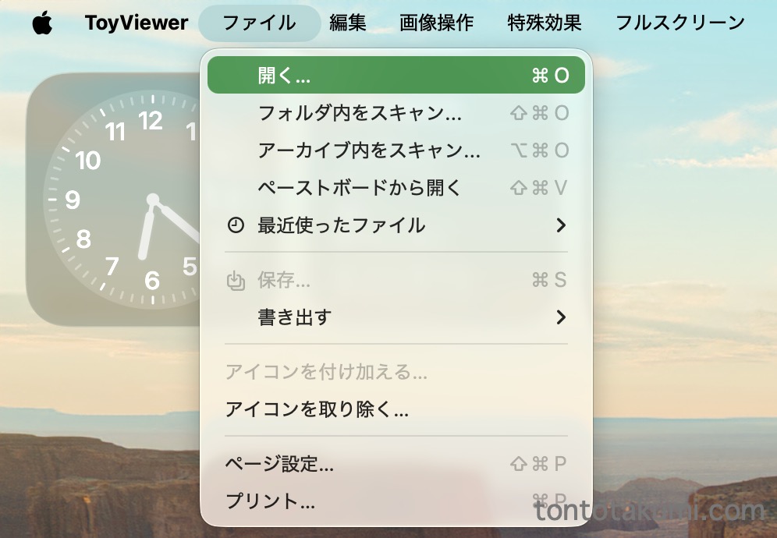This screenshot has width=777, height=538.
Task: Select 開く... to open a file
Action: pos(396,76)
